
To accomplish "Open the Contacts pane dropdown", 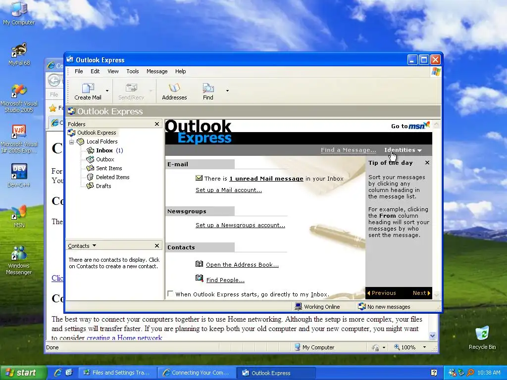I will (x=94, y=245).
